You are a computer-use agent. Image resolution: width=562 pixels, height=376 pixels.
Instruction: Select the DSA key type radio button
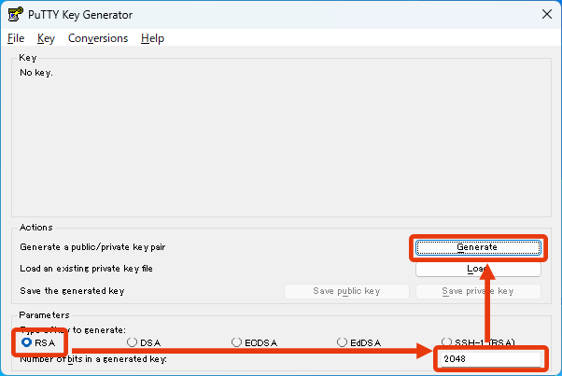(x=144, y=342)
